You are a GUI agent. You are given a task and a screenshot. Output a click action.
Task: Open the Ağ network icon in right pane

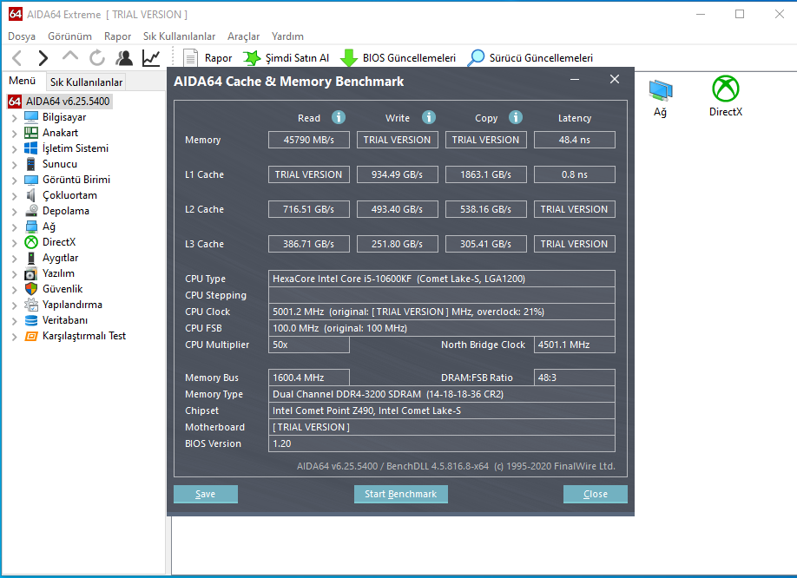tap(661, 90)
